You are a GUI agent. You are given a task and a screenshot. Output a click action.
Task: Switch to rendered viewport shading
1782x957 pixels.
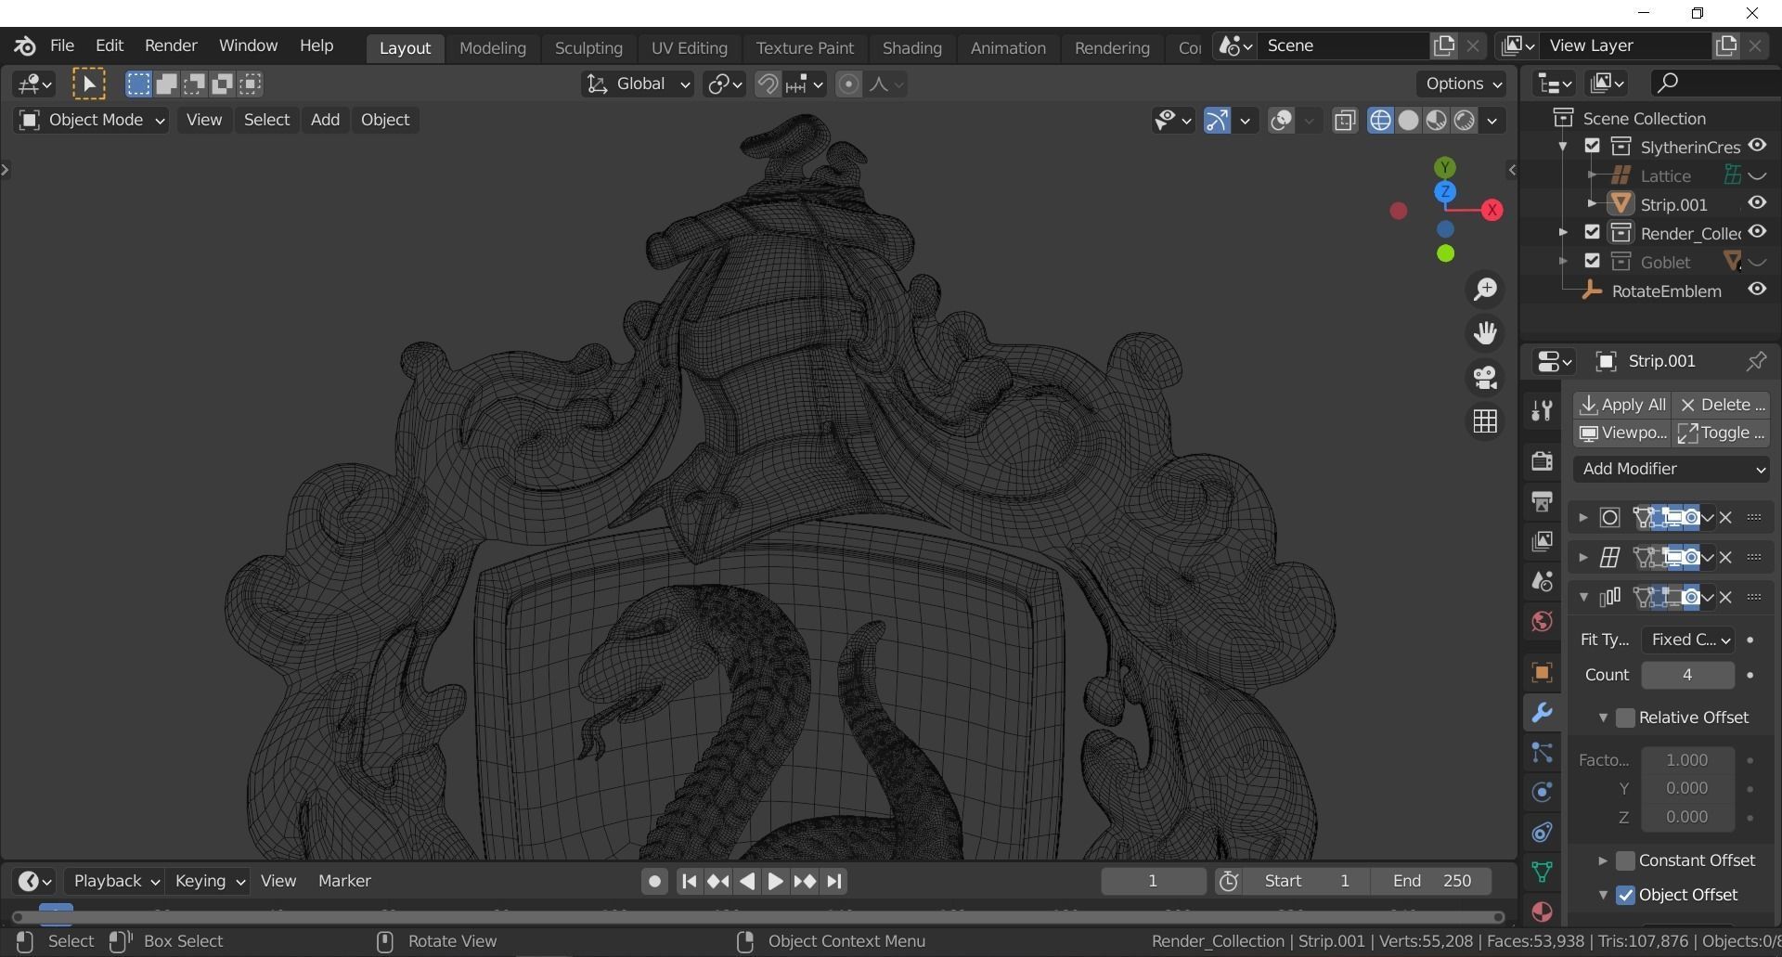tap(1464, 121)
